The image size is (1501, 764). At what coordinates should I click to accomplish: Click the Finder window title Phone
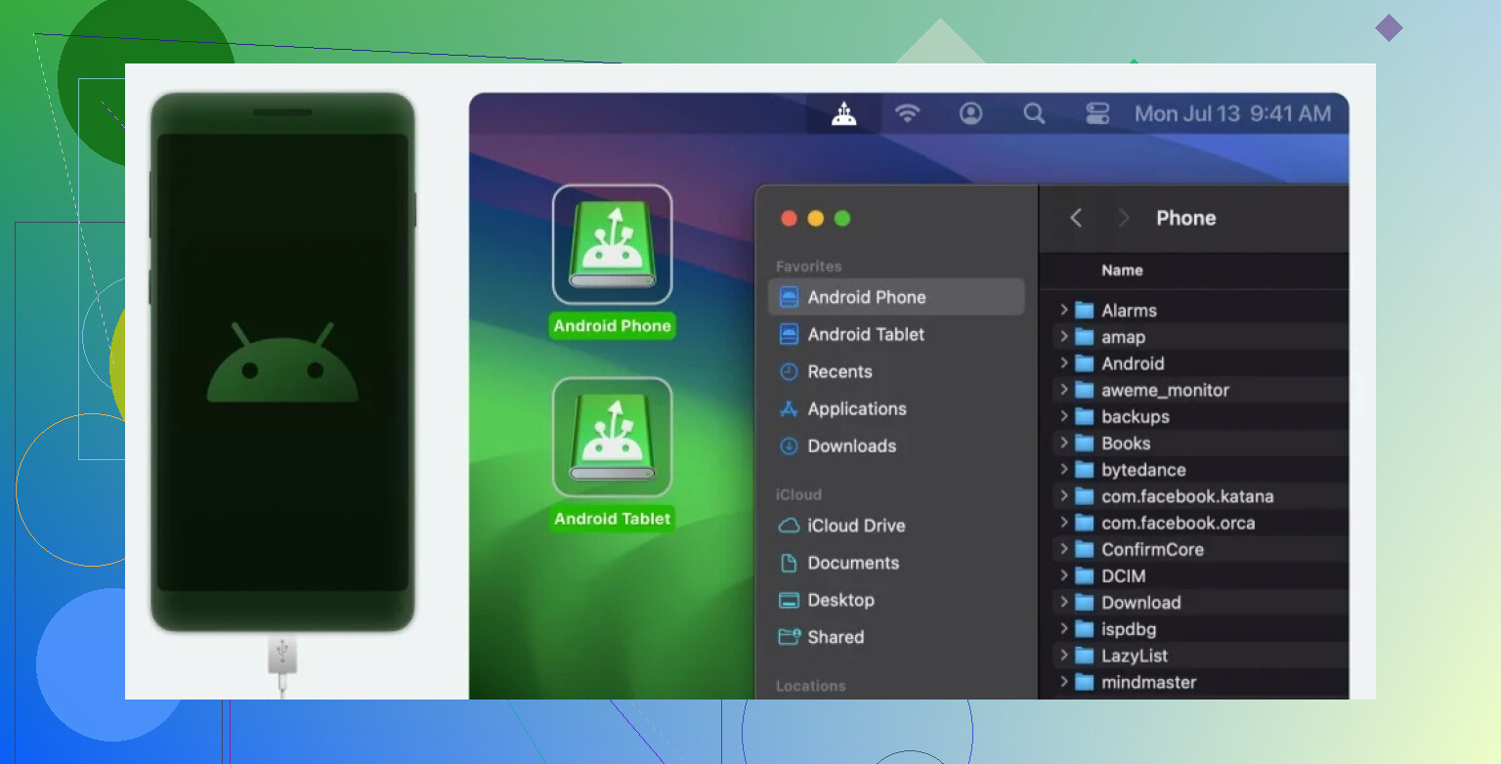1186,218
